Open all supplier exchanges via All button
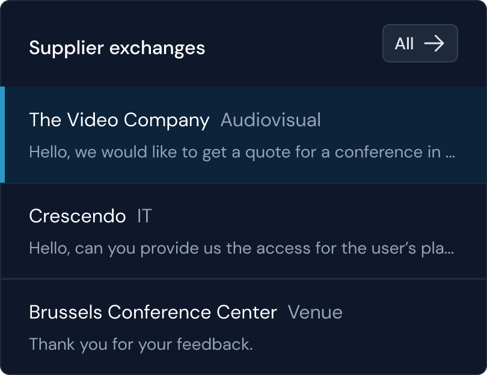The height and width of the screenshot is (375, 487). point(420,43)
